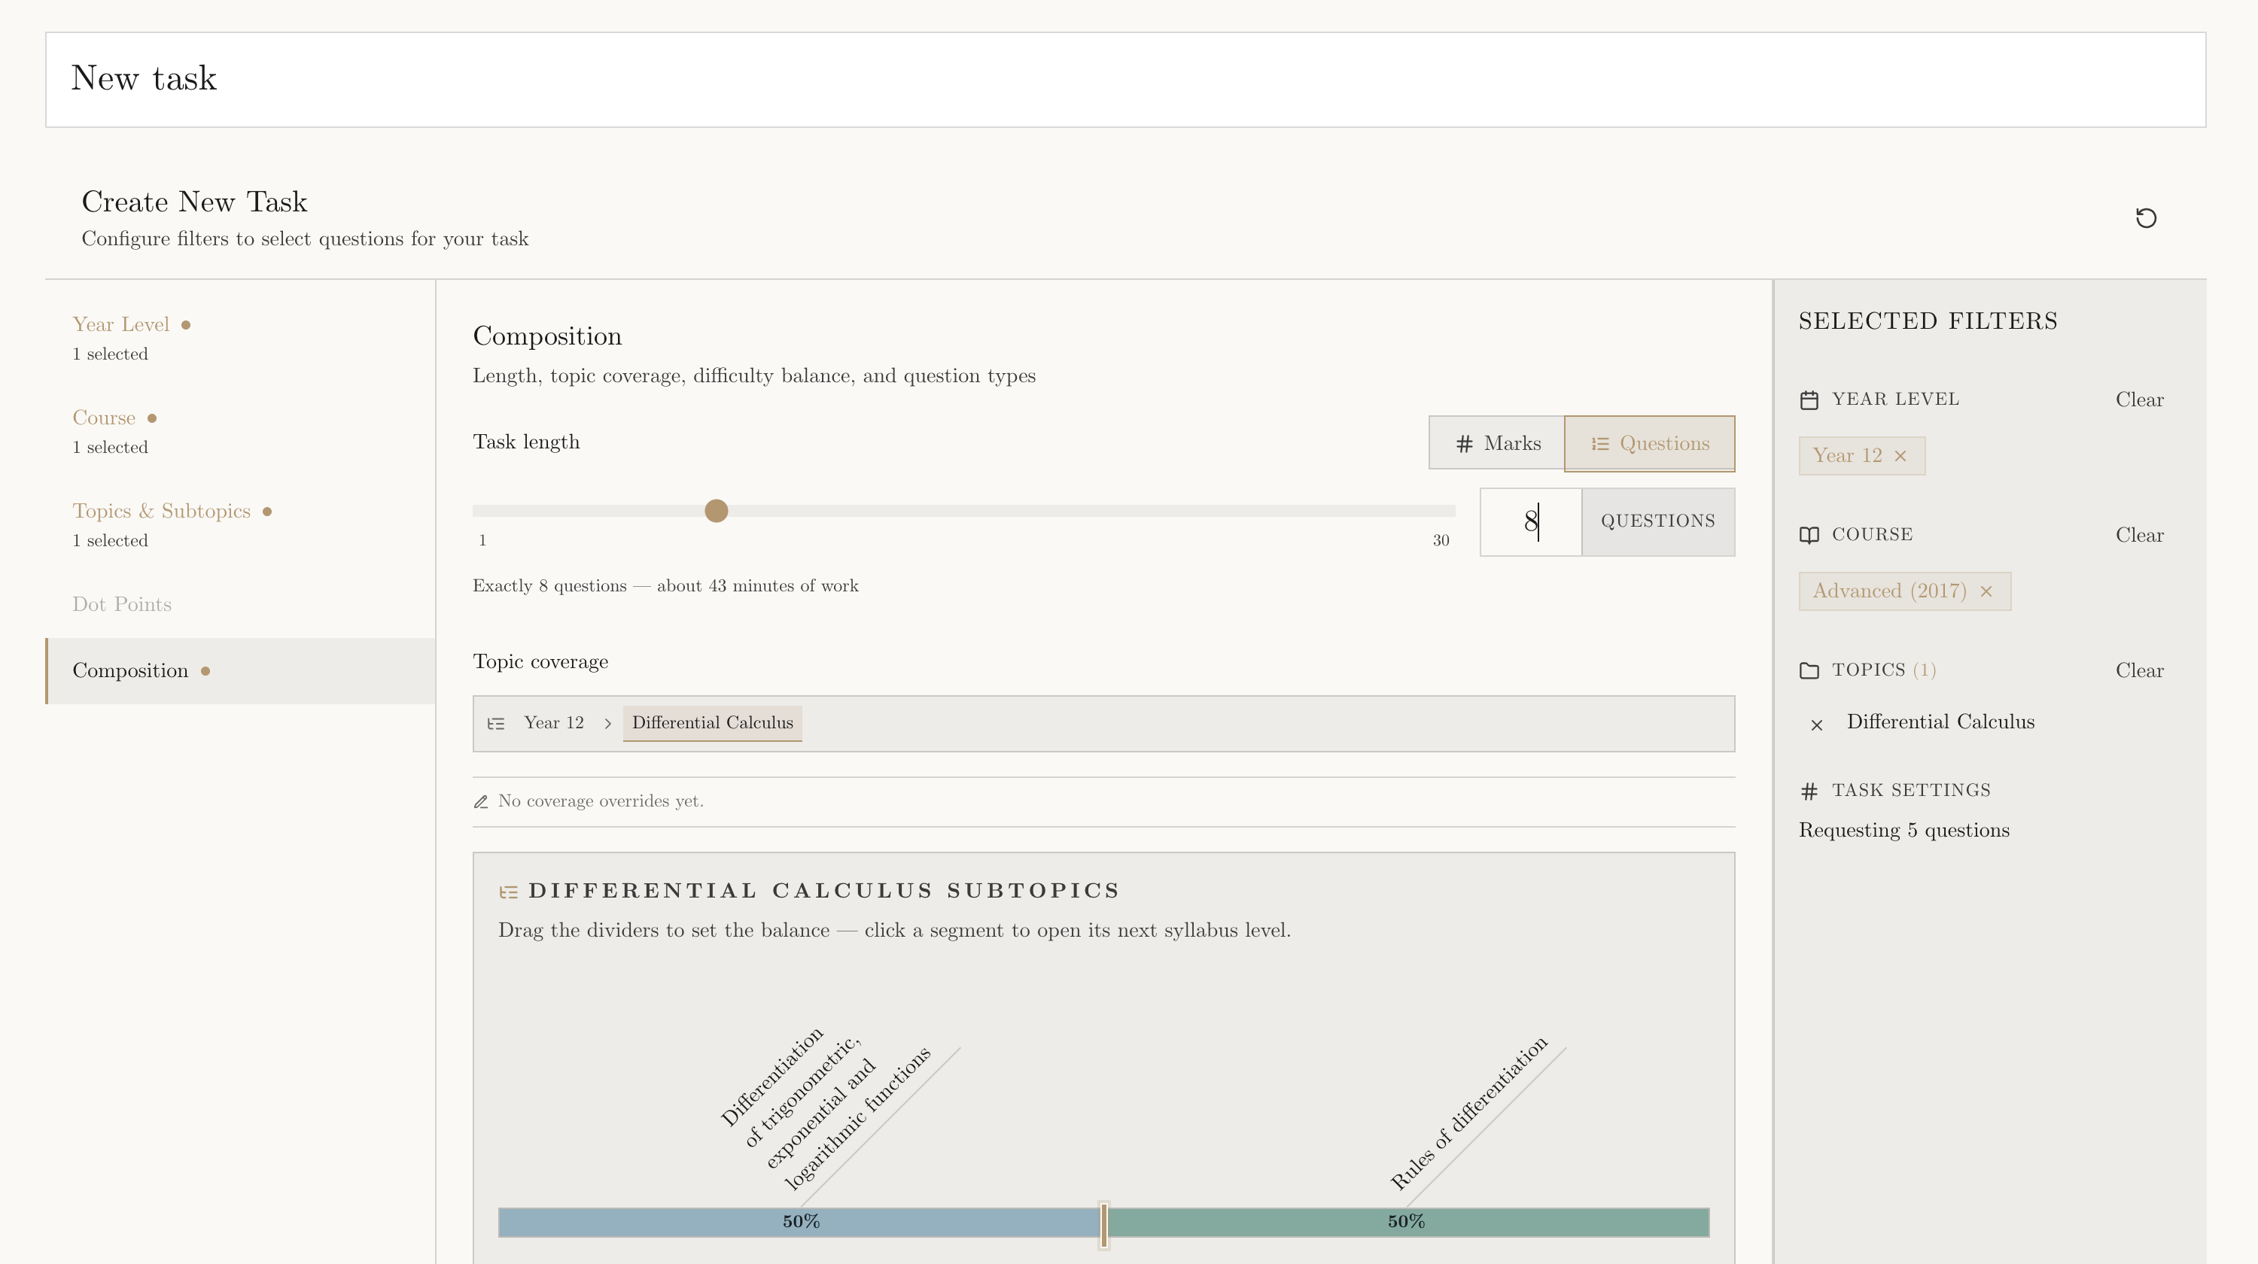
Task: Select the Composition sidebar section
Action: [x=240, y=671]
